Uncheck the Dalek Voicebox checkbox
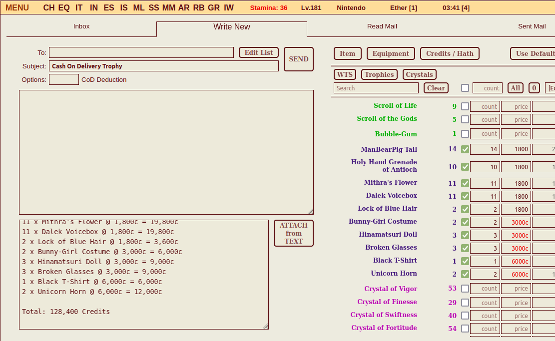Image resolution: width=555 pixels, height=341 pixels. click(x=465, y=196)
